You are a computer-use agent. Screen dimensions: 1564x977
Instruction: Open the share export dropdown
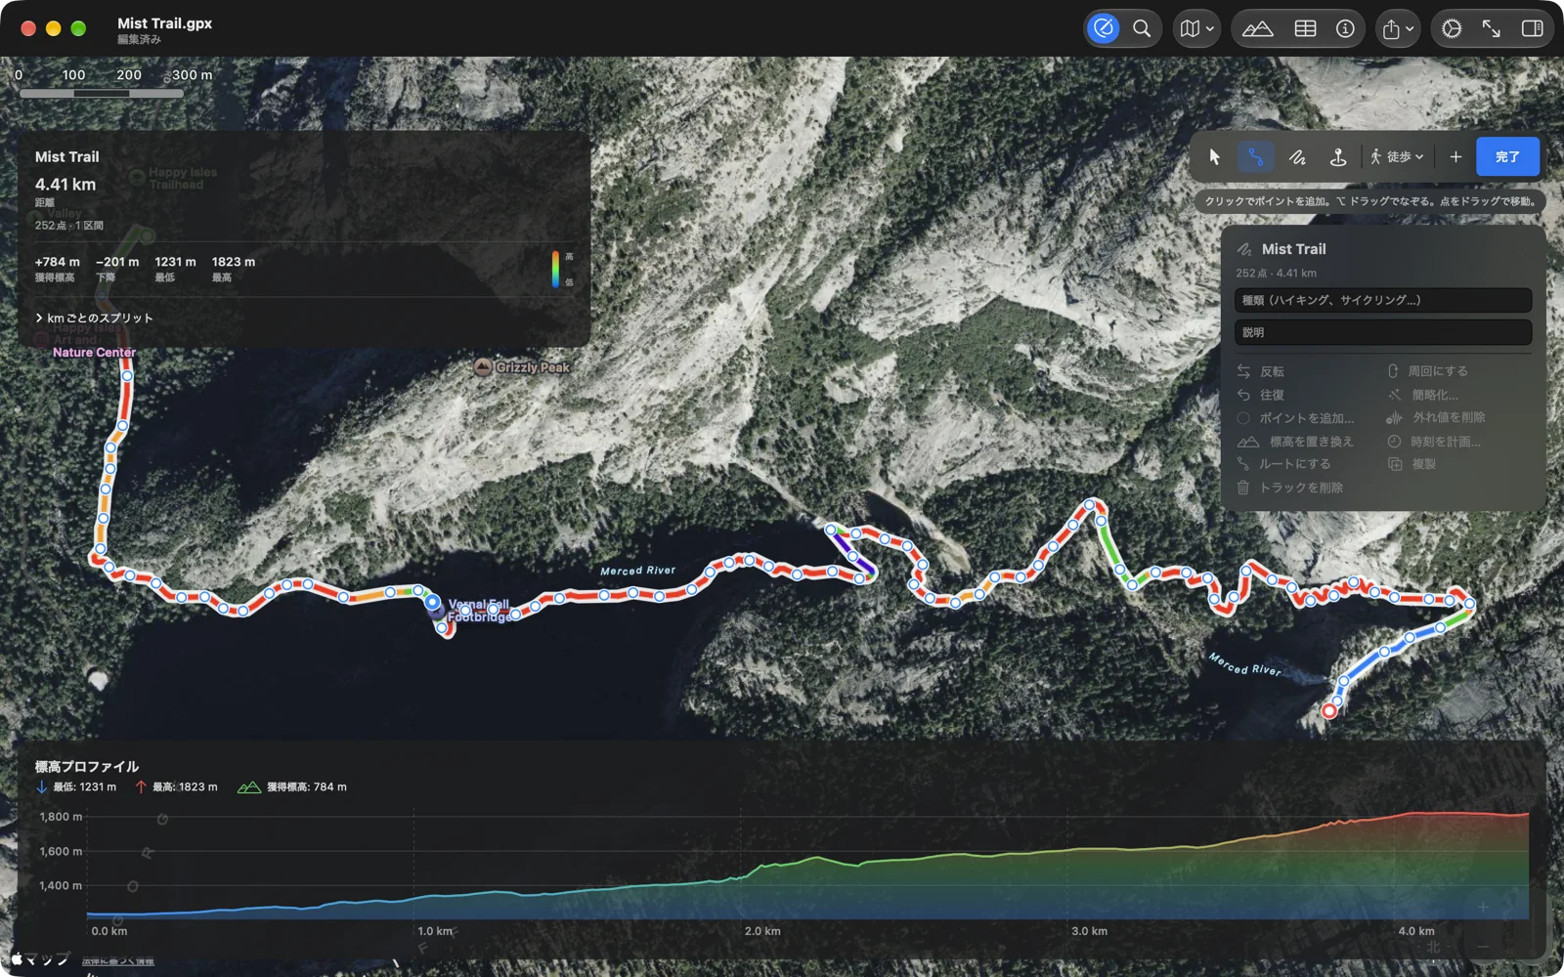1398,28
